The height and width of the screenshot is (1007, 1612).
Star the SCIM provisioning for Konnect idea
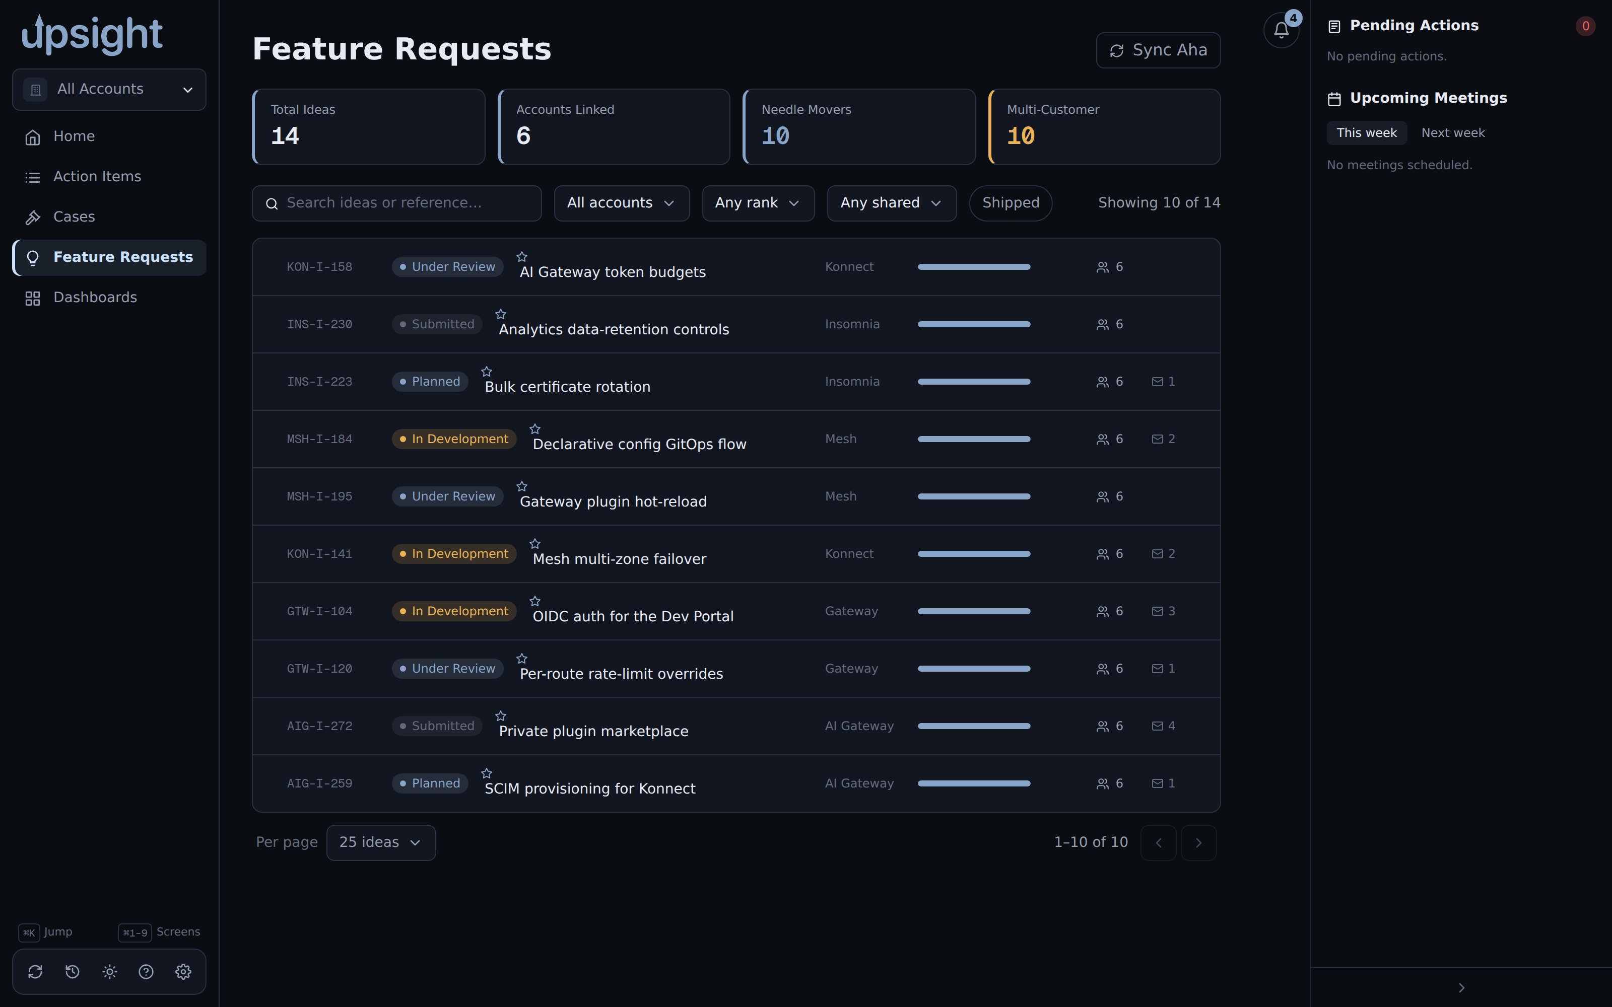click(487, 773)
